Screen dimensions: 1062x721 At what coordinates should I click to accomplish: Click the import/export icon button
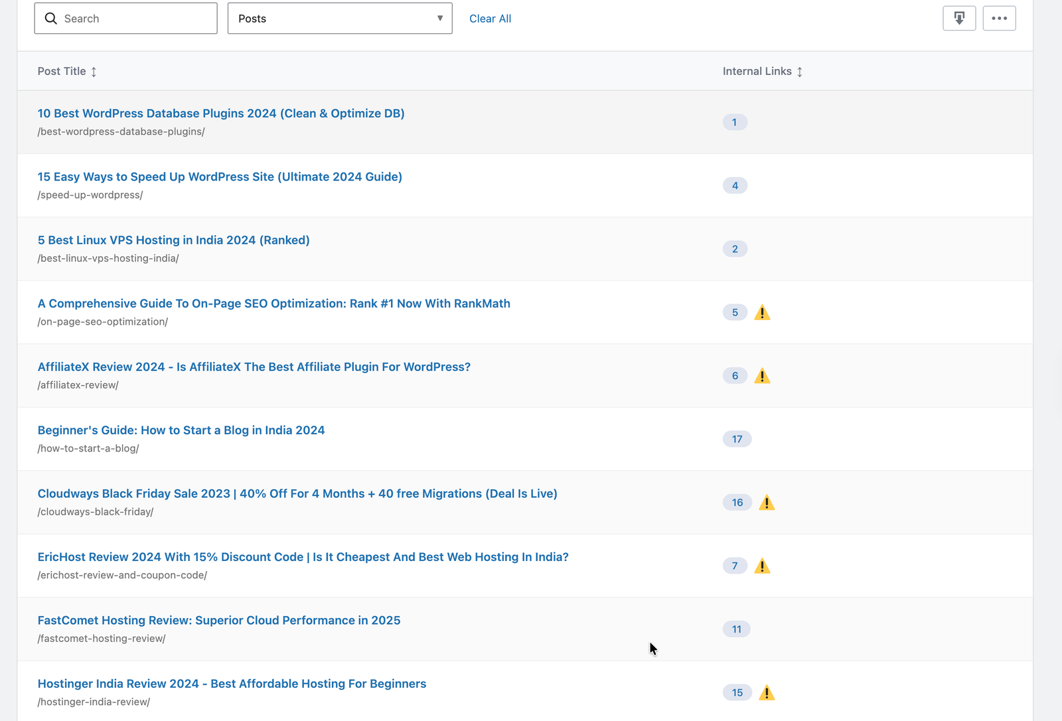pyautogui.click(x=959, y=19)
